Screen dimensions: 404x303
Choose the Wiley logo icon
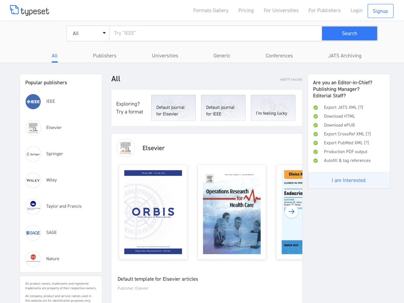(33, 180)
